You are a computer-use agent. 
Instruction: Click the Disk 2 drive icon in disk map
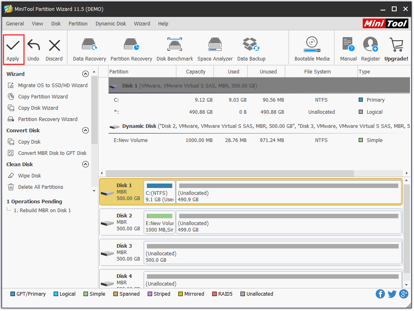[107, 223]
